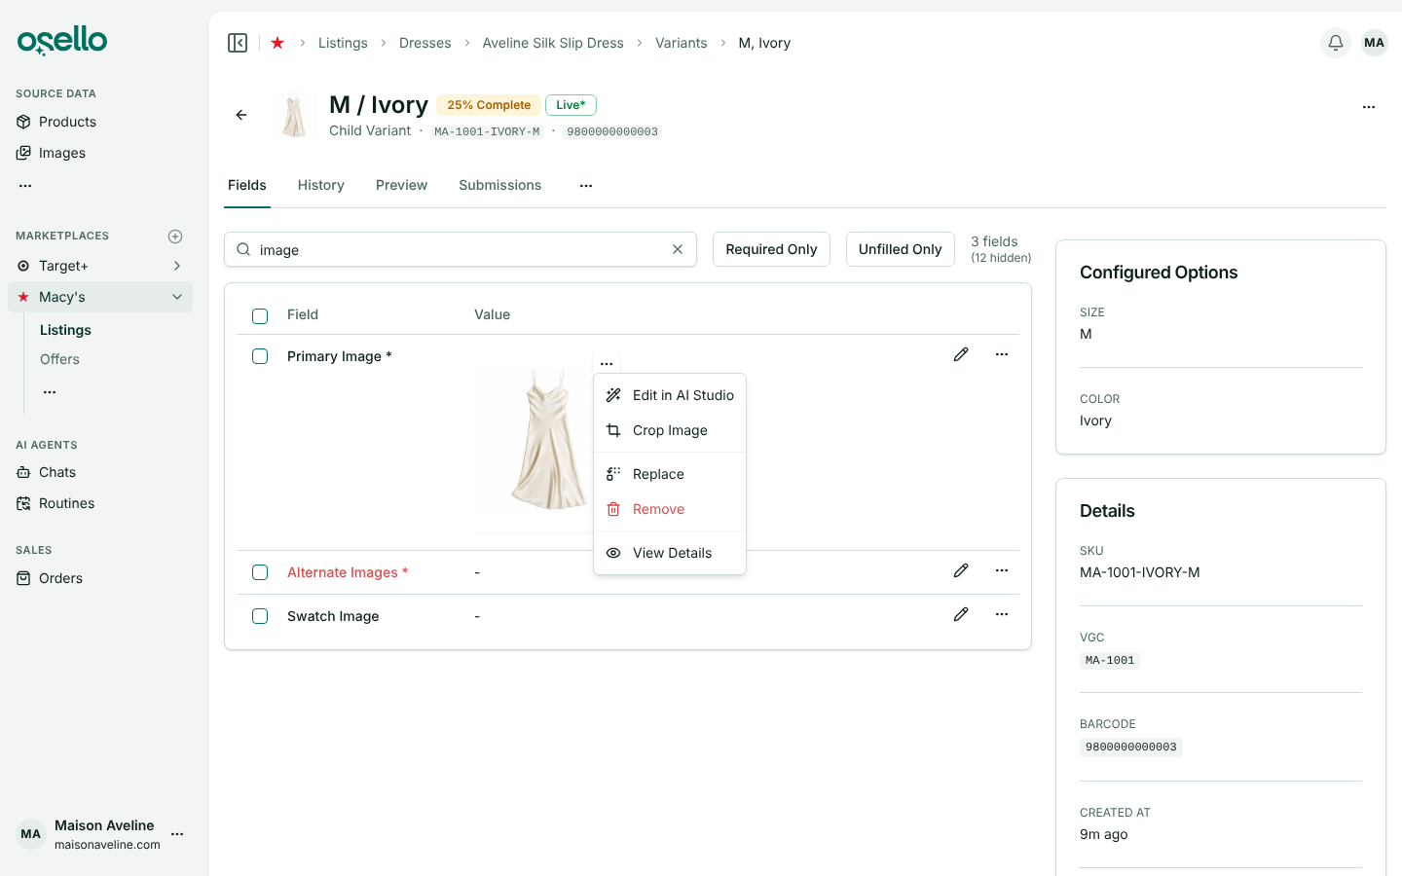Switch to the History tab
The image size is (1402, 876).
click(x=321, y=185)
